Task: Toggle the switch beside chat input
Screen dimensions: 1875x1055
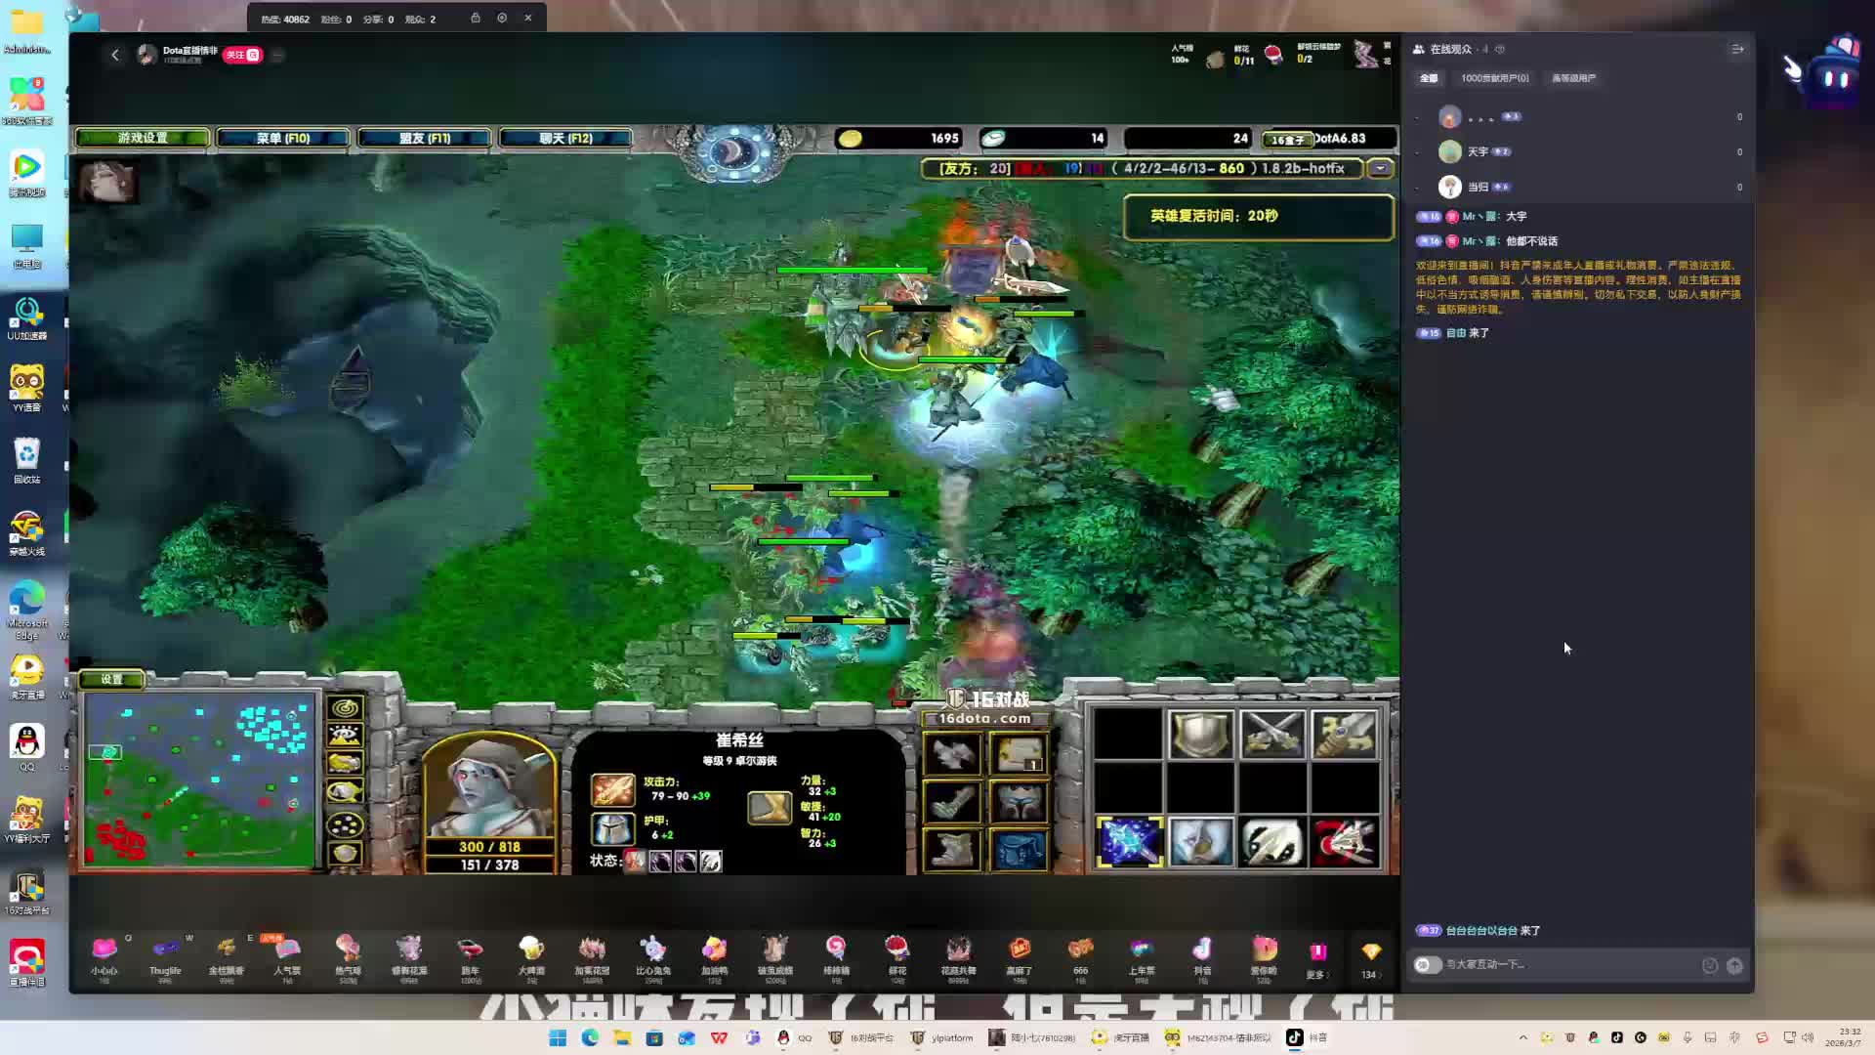Action: pyautogui.click(x=1427, y=965)
